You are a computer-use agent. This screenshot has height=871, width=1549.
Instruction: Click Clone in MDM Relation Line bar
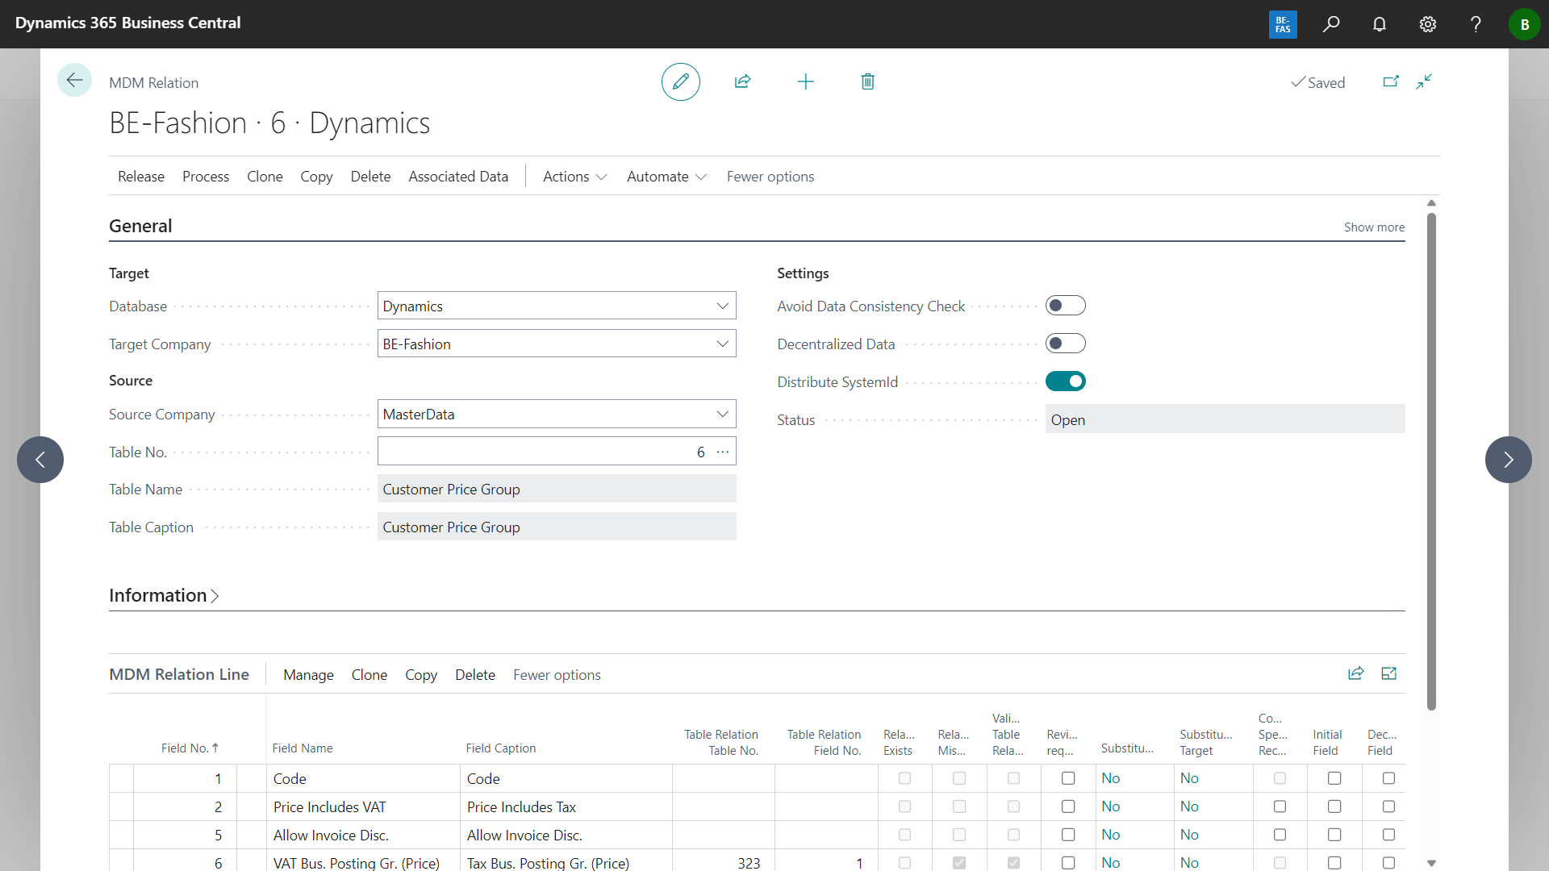[370, 675]
